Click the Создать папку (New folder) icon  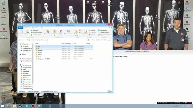coord(76,32)
